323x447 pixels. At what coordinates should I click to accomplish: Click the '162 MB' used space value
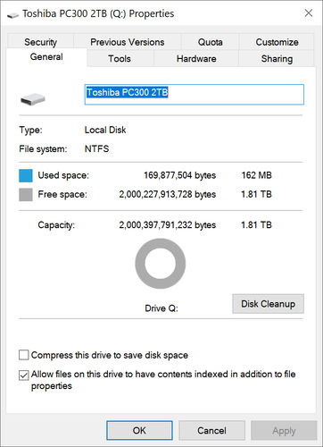pos(257,175)
